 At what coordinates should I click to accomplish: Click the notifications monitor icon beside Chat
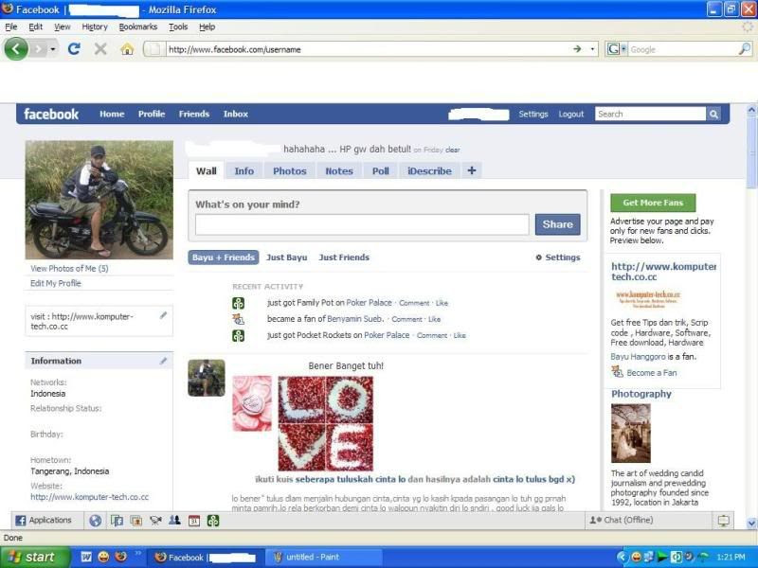(x=724, y=520)
